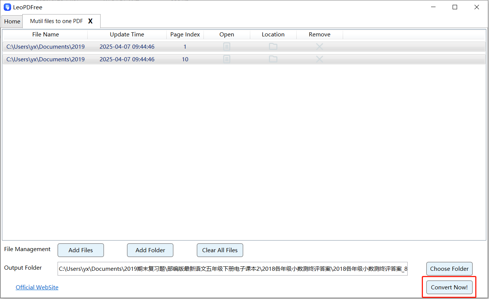Viewport: 489px width, 299px height.
Task: Minimize the LeoPDFree window
Action: click(433, 7)
